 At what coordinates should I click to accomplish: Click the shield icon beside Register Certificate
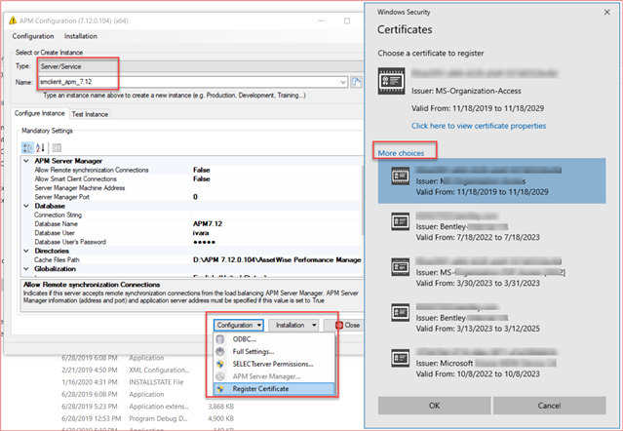click(x=220, y=389)
